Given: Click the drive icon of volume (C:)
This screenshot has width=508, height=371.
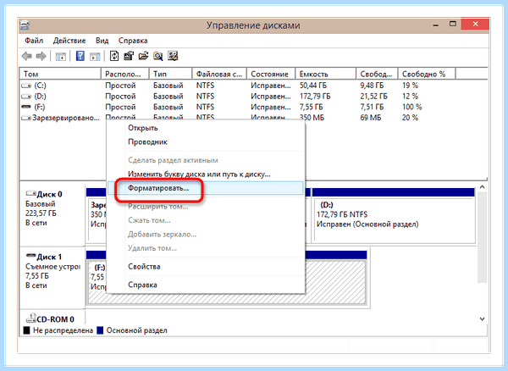Looking at the screenshot, I should [26, 86].
